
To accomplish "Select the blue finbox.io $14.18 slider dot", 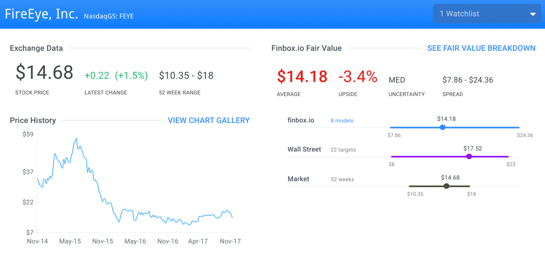I will pos(442,127).
